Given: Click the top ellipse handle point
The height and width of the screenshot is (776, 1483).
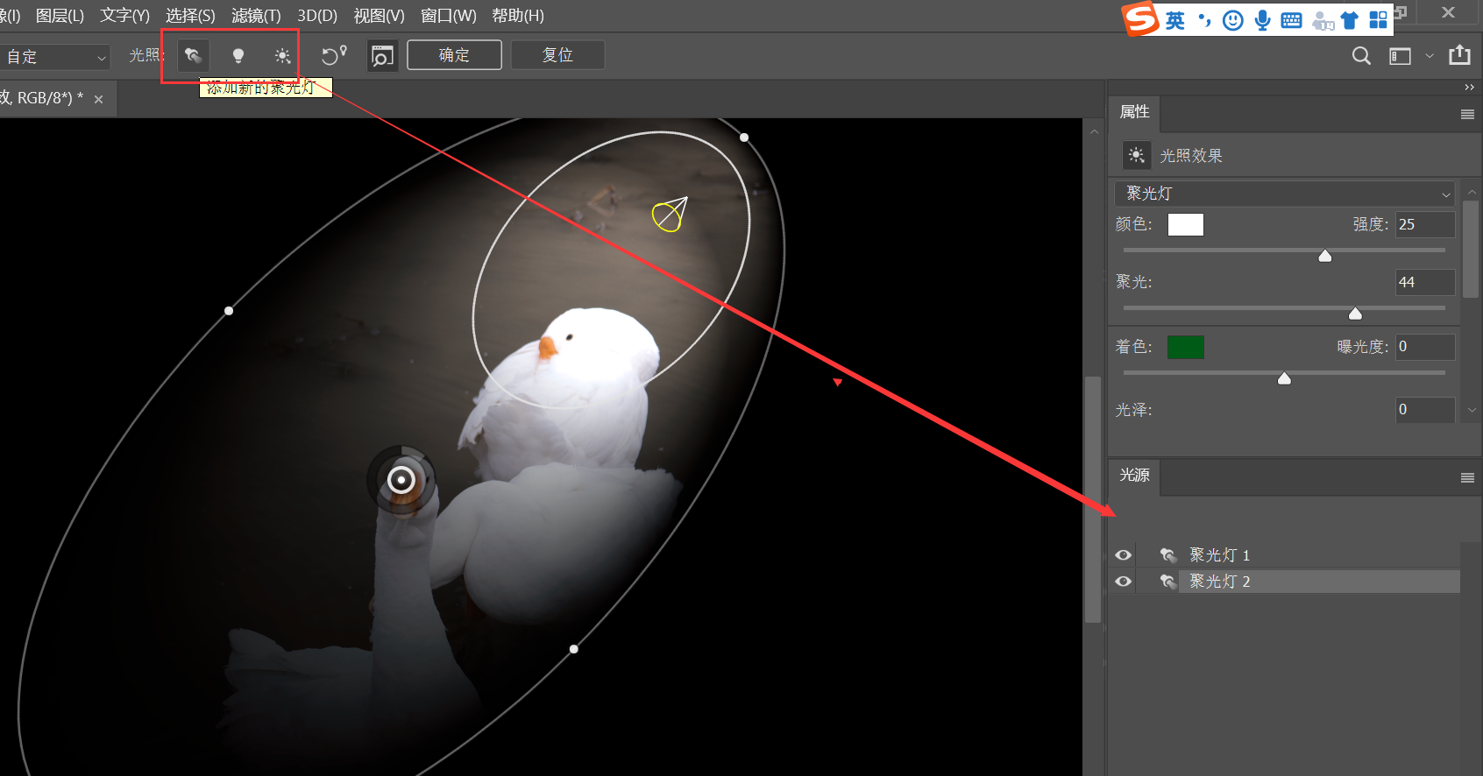Looking at the screenshot, I should click(744, 138).
